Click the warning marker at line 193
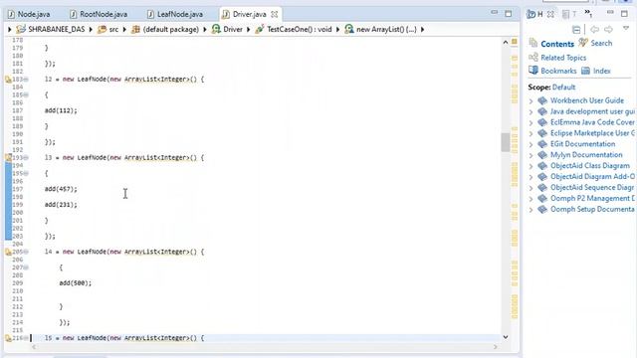The image size is (637, 358). coord(8,157)
